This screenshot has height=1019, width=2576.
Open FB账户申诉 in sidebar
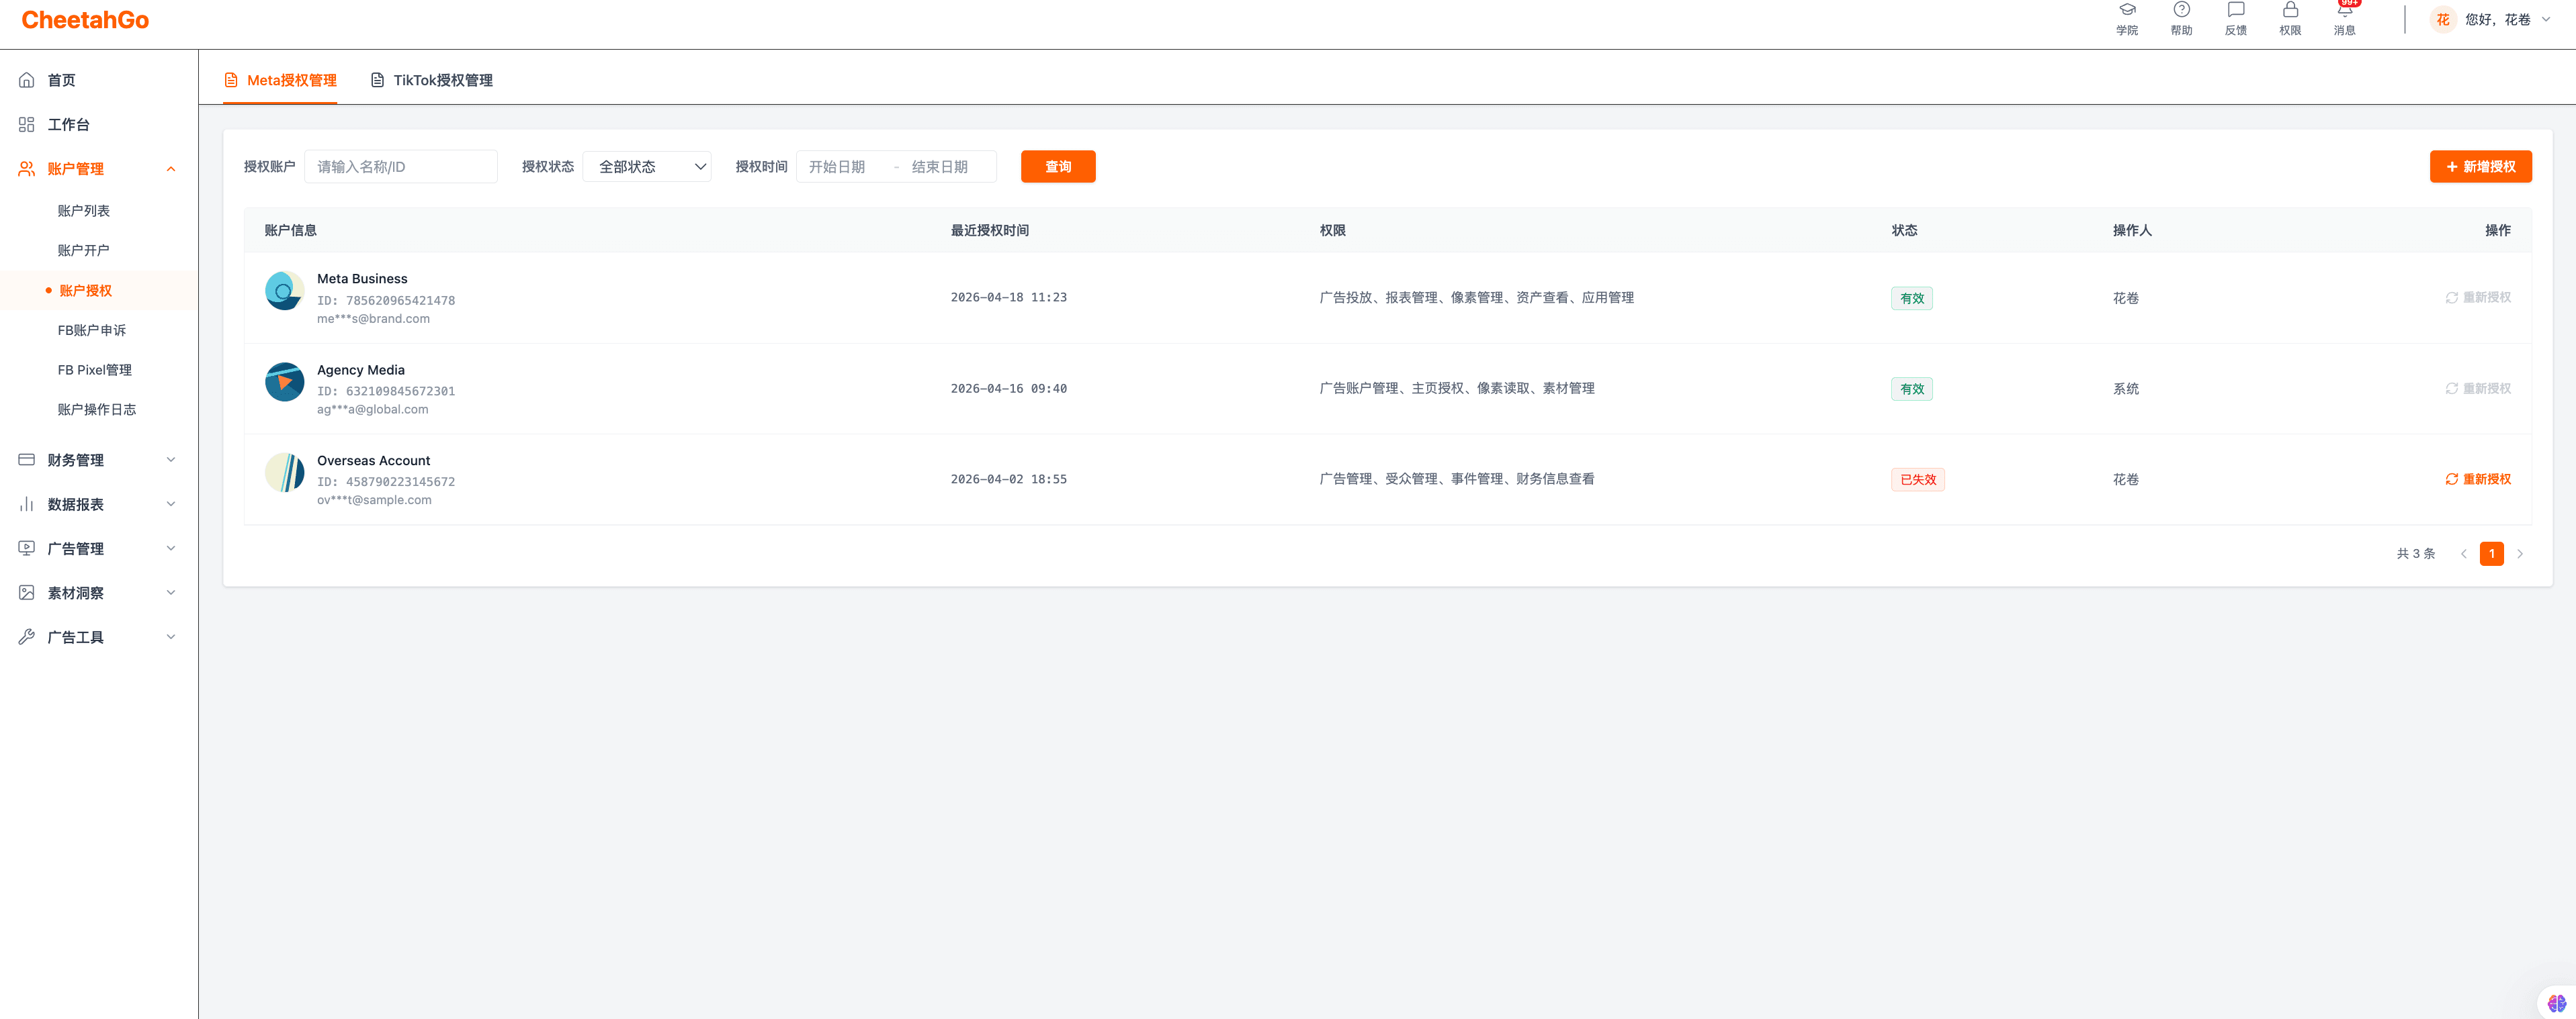point(92,331)
